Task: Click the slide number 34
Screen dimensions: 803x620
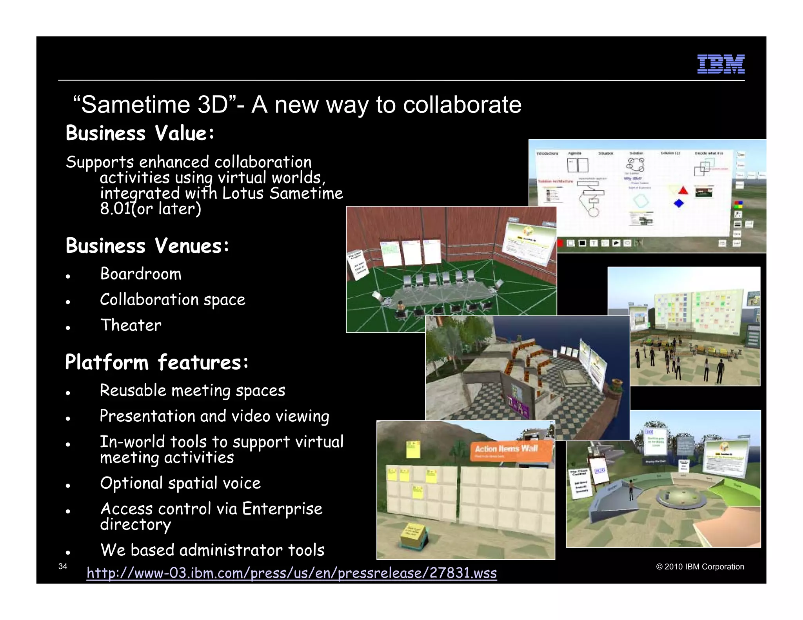Action: pyautogui.click(x=63, y=566)
